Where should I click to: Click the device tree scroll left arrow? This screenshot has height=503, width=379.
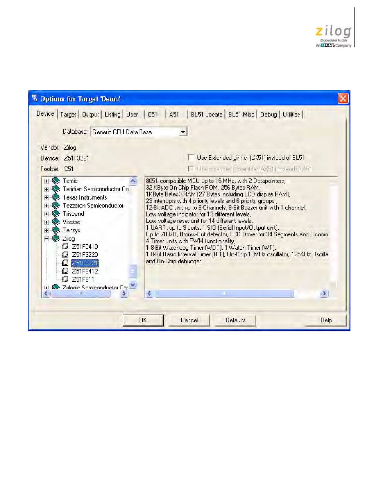46,293
